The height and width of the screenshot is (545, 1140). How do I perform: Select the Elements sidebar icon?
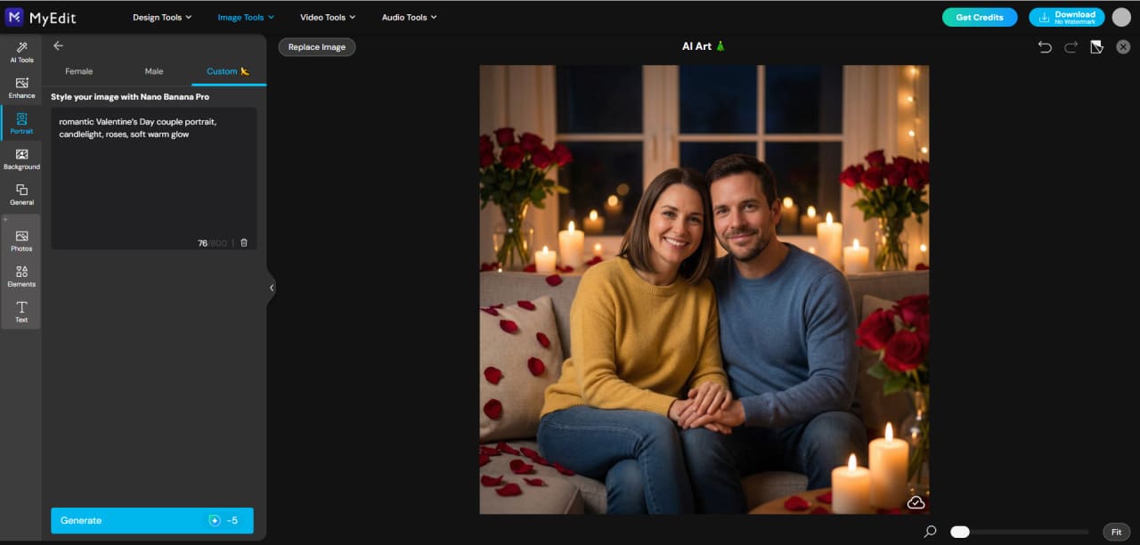21,276
